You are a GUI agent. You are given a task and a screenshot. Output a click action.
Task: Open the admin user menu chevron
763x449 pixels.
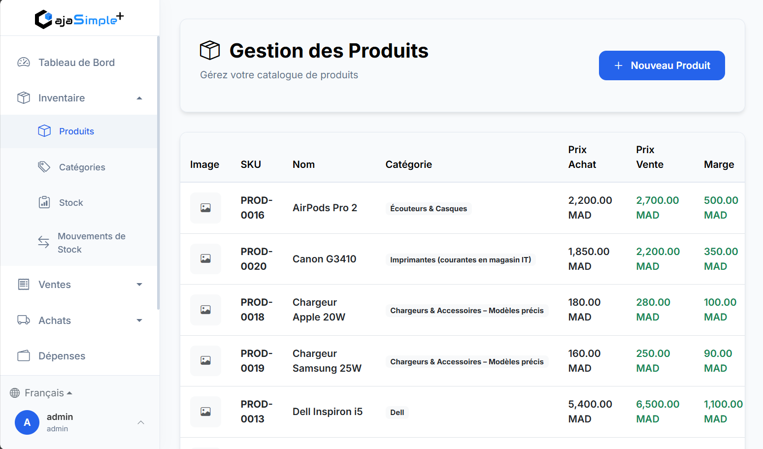(141, 422)
